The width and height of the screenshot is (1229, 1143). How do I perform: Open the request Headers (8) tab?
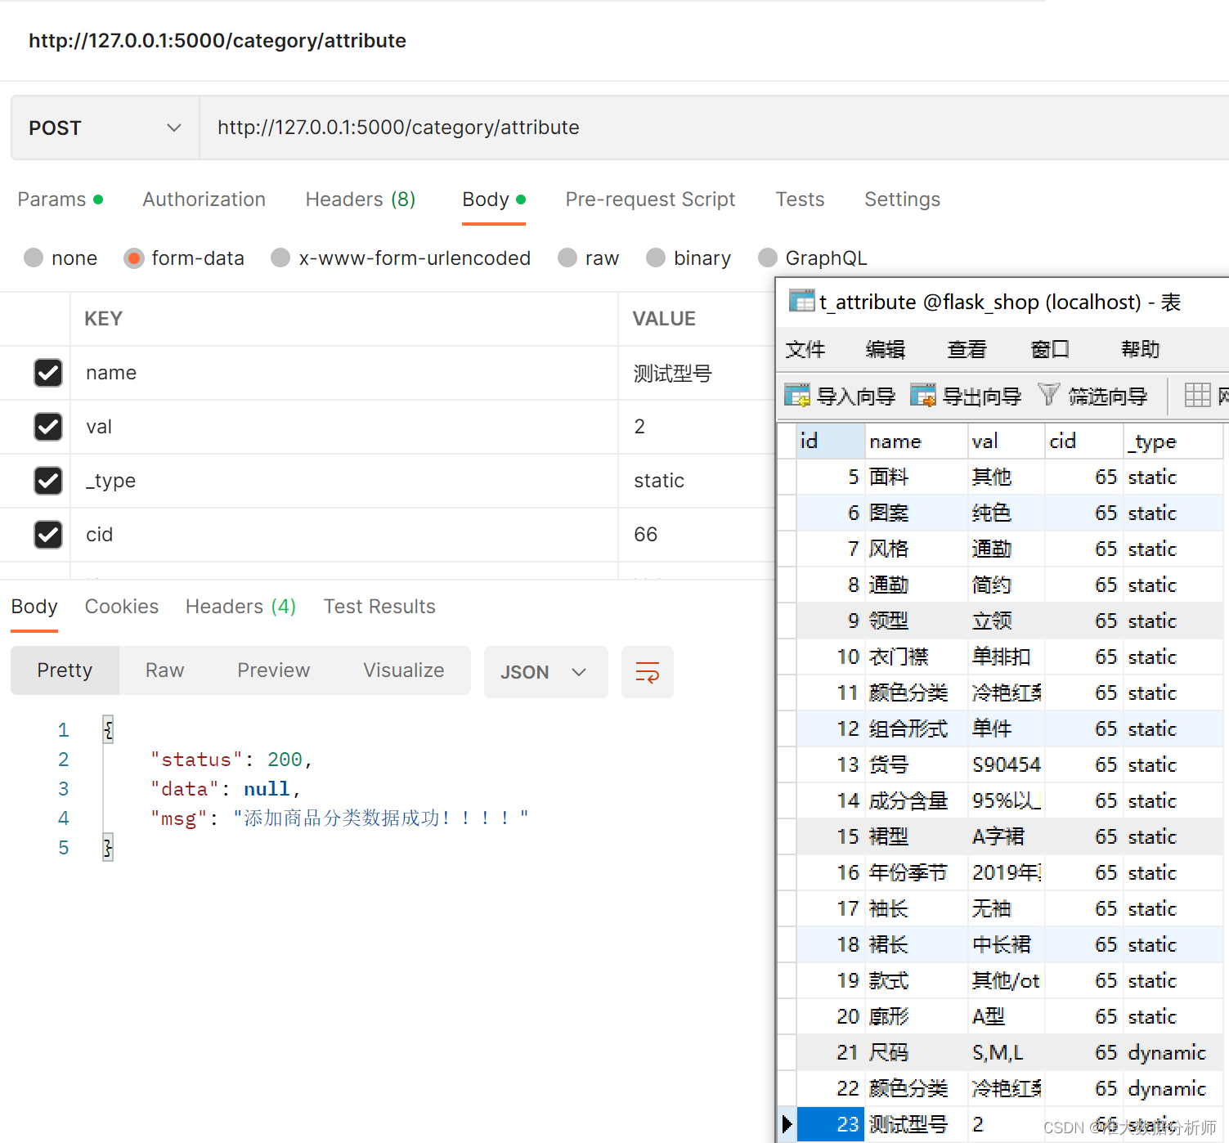[x=361, y=199]
